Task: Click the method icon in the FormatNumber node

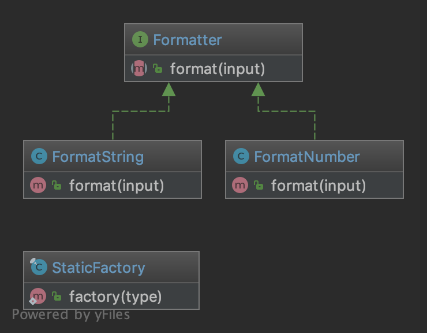Action: click(241, 186)
